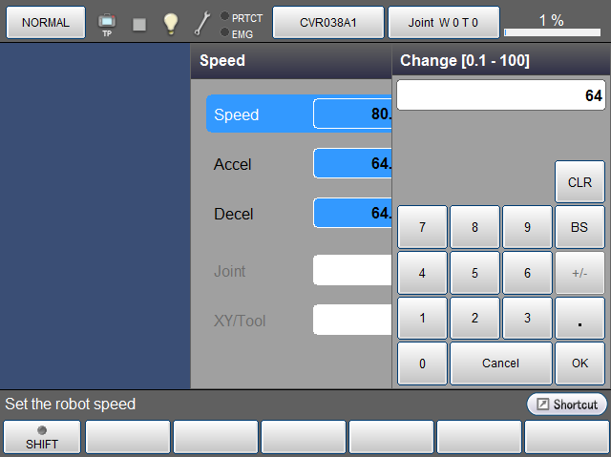Open the Shortcut menu

(566, 405)
